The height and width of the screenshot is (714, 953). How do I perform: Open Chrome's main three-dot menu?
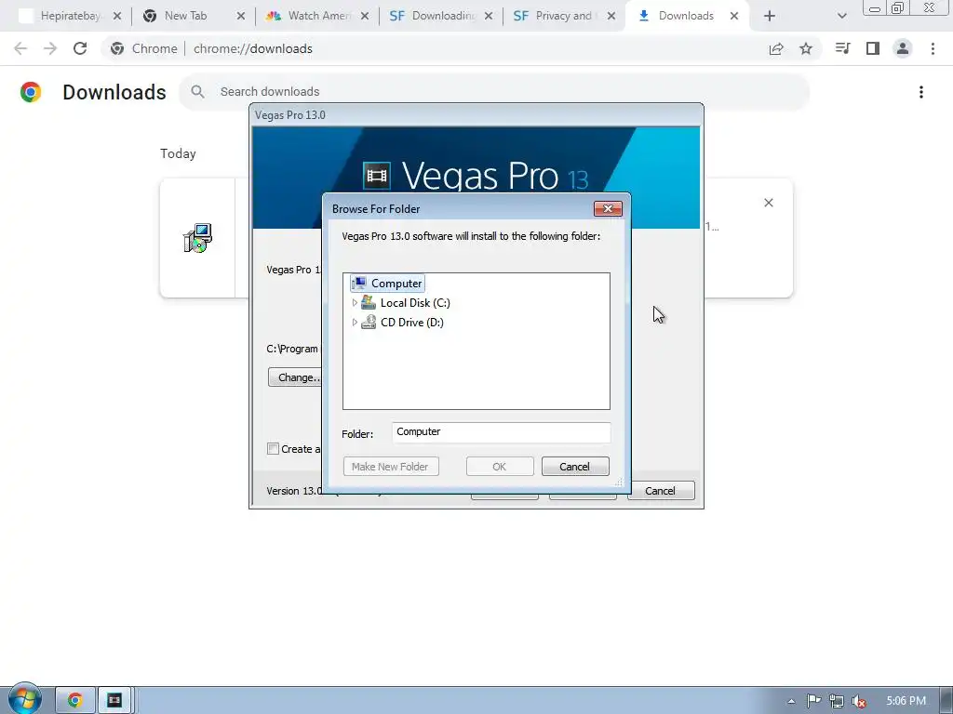933,48
